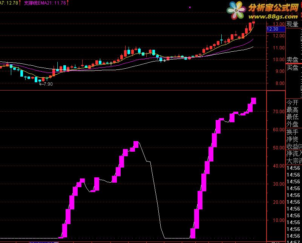Click the 外盘 field label

(x=292, y=124)
